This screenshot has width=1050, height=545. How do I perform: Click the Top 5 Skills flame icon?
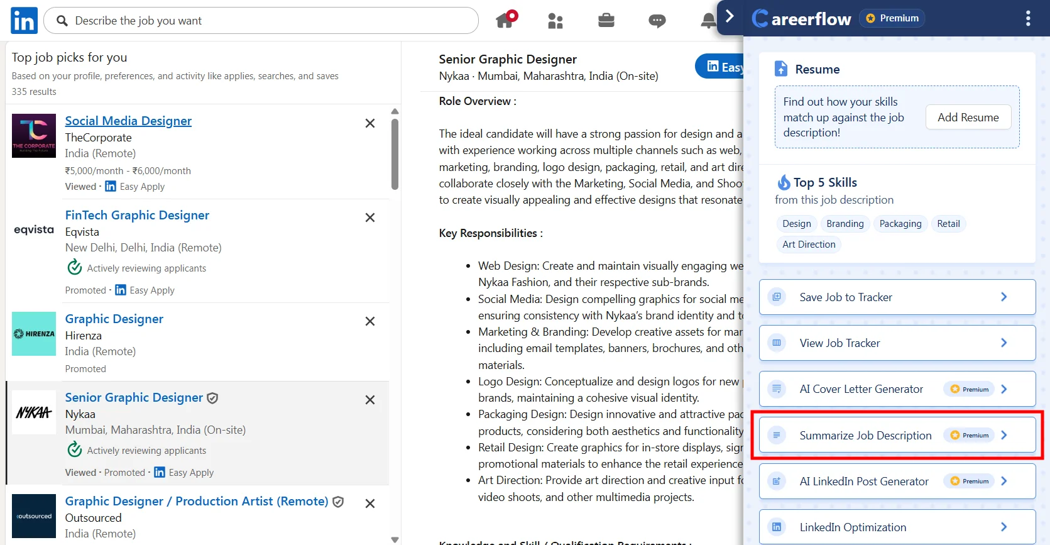784,182
